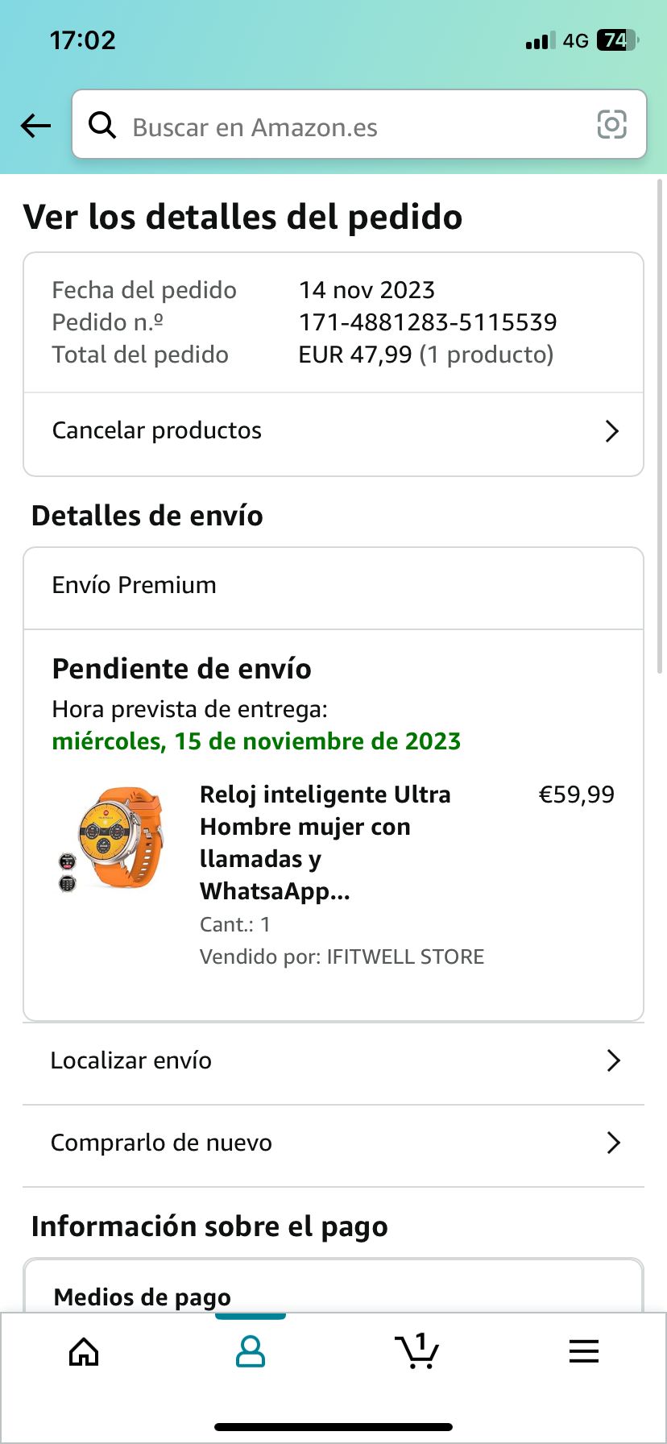Expand the Cancelar productos chevron
Image resolution: width=667 pixels, height=1444 pixels.
pyautogui.click(x=612, y=431)
